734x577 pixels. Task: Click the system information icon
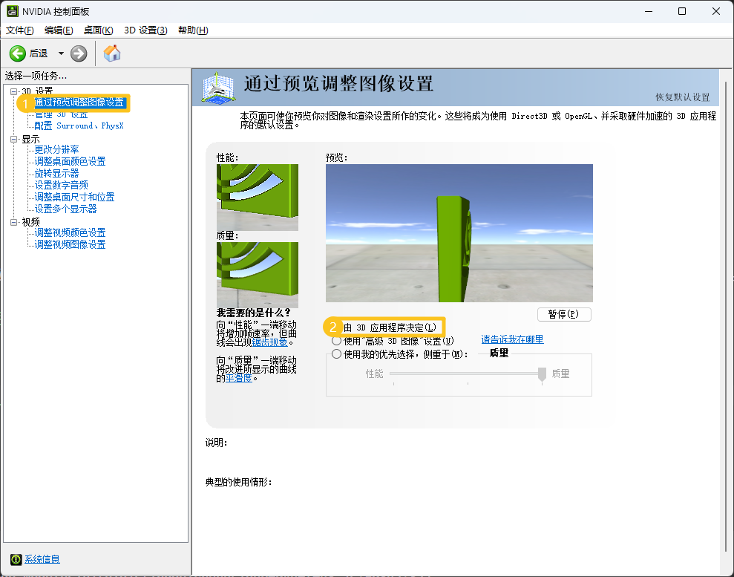tap(16, 559)
